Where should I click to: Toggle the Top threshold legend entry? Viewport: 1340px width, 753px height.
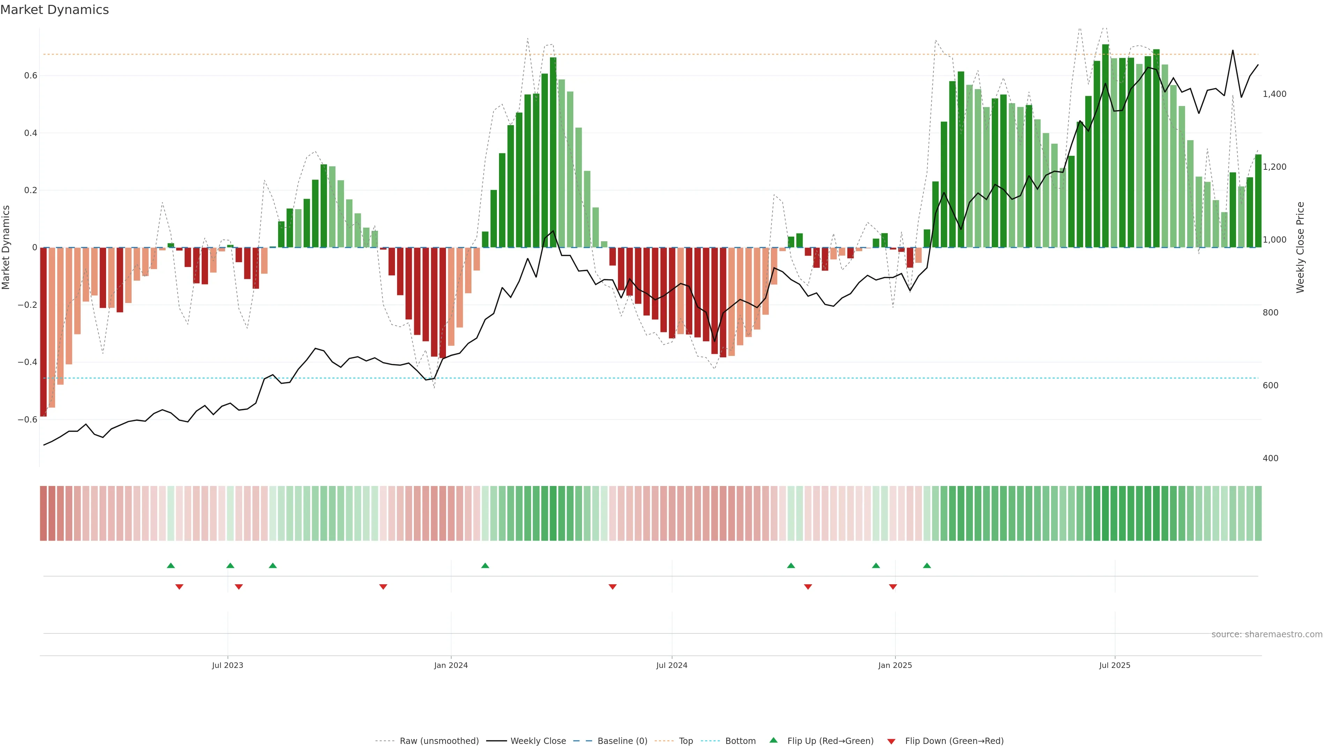pyautogui.click(x=686, y=741)
